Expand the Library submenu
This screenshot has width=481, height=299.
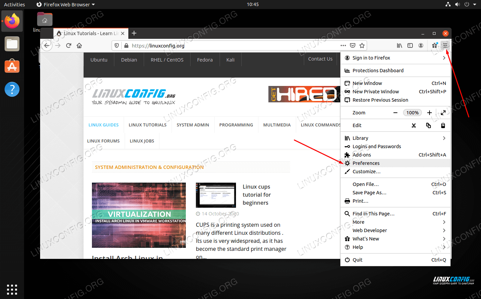pyautogui.click(x=395, y=138)
